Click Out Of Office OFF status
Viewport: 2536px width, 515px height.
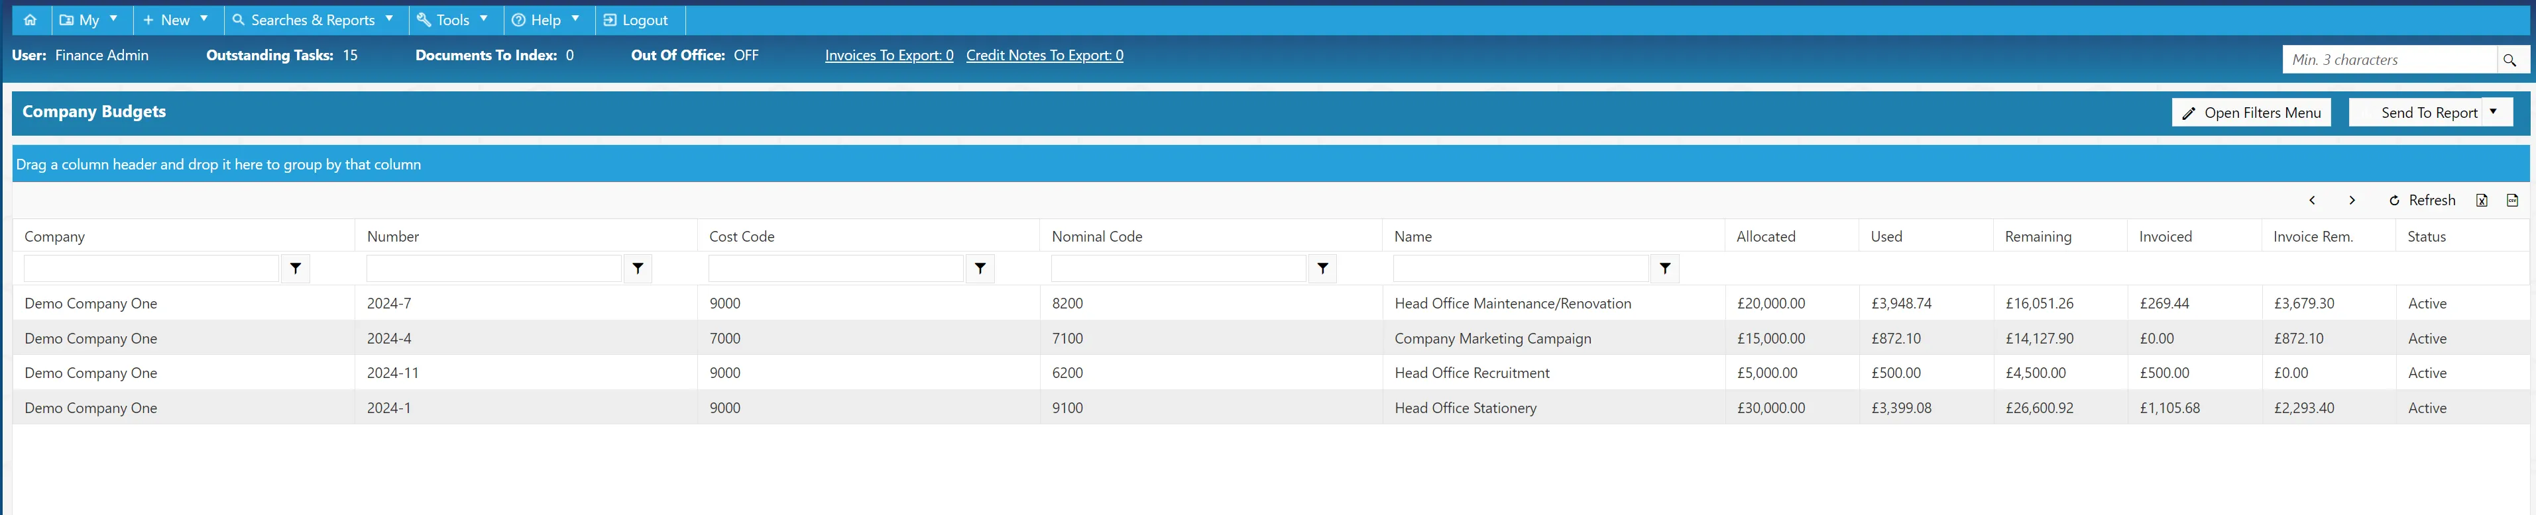[x=746, y=55]
